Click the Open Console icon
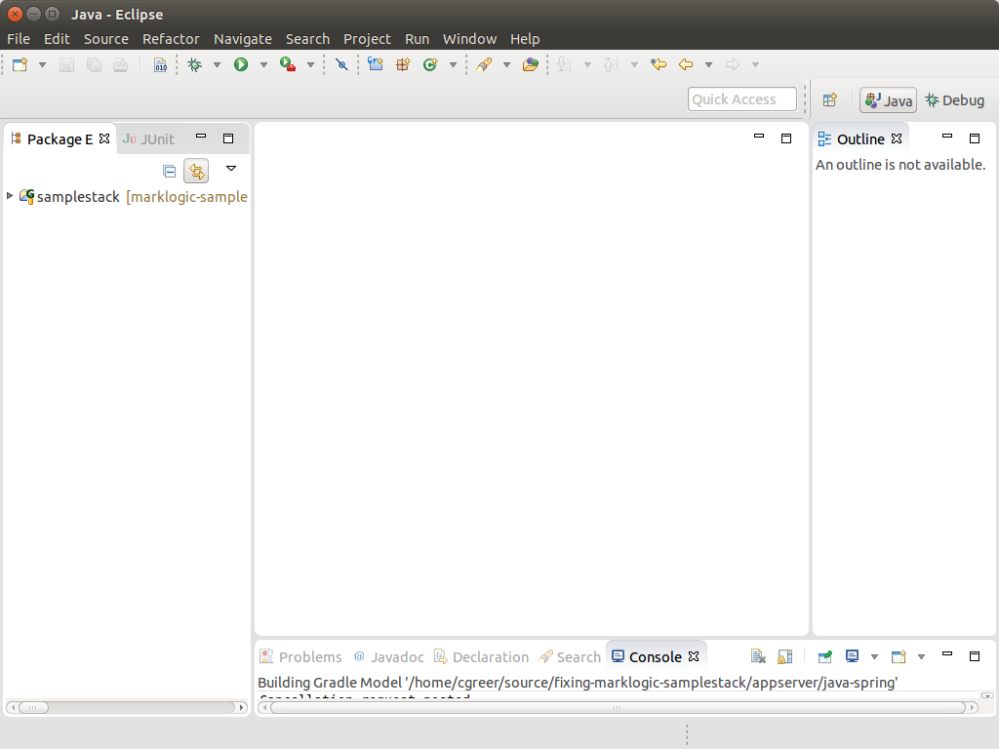This screenshot has height=749, width=999. (899, 656)
